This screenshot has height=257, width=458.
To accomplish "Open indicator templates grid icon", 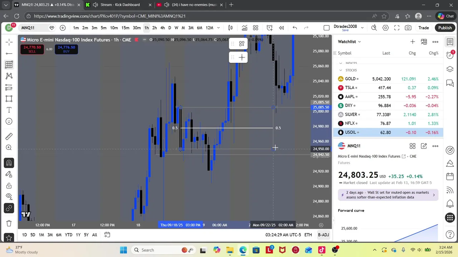I will point(255,28).
